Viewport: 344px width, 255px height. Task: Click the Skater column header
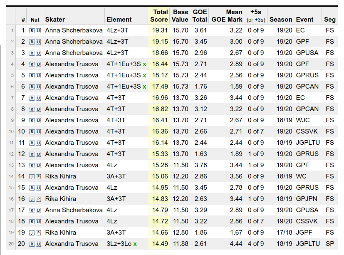click(55, 19)
